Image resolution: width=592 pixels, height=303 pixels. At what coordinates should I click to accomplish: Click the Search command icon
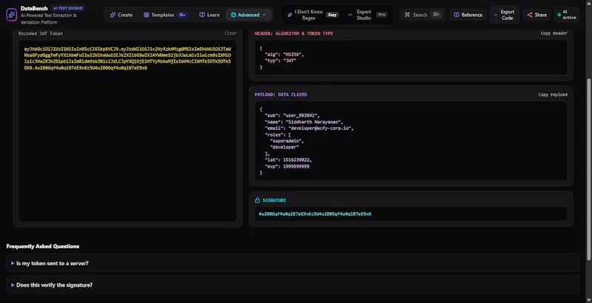(407, 15)
